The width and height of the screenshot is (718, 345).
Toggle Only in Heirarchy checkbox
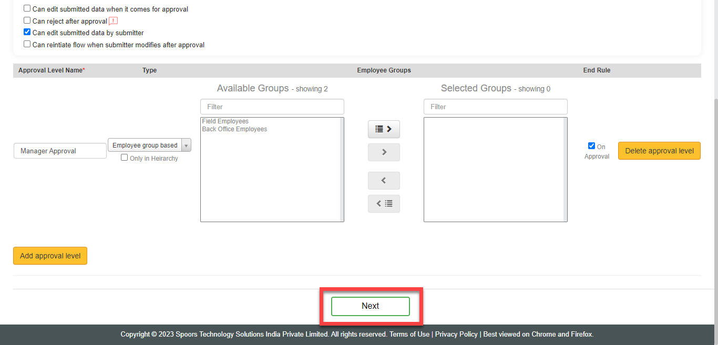(125, 158)
